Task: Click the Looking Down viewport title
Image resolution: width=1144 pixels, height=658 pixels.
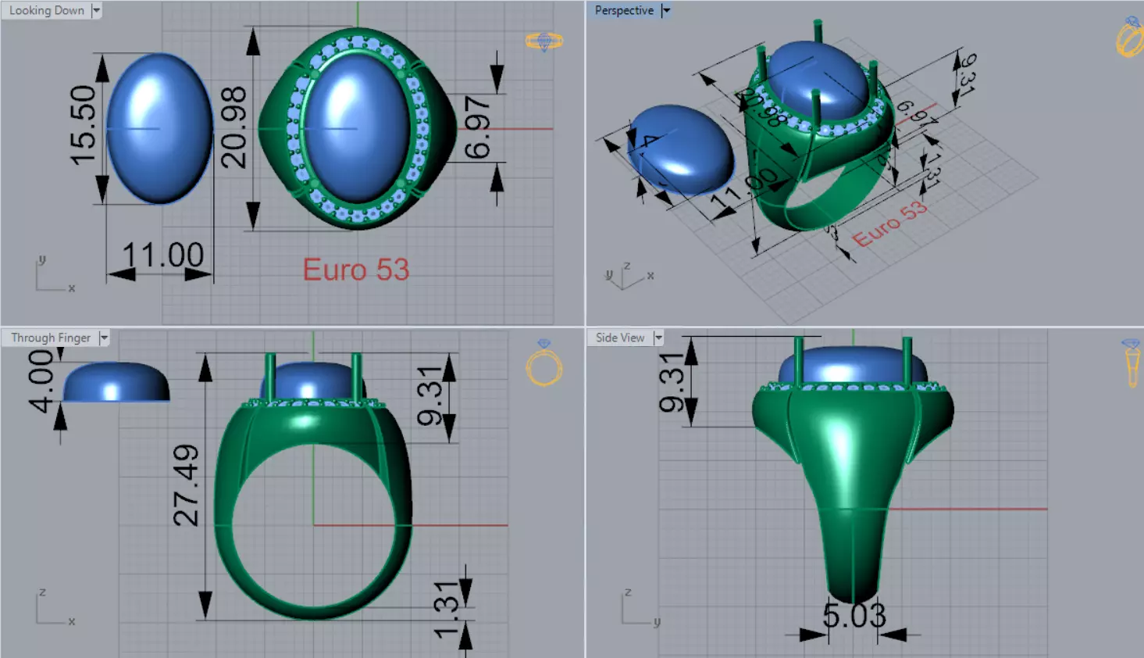Action: (x=46, y=11)
